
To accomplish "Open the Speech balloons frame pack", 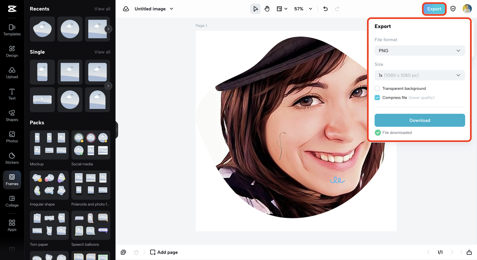I will click(x=91, y=226).
